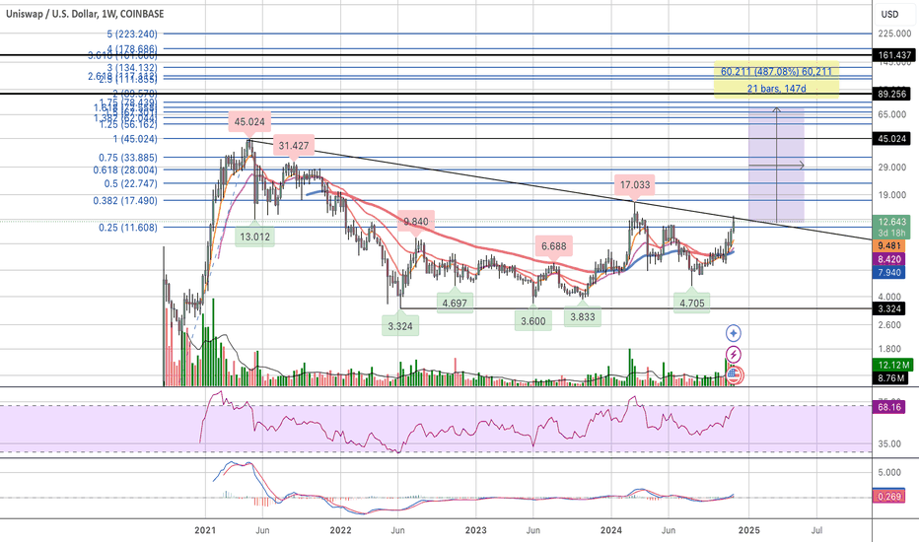Select the 0.5 (22.747) Fibonacci level label
The width and height of the screenshot is (919, 542).
coord(131,183)
